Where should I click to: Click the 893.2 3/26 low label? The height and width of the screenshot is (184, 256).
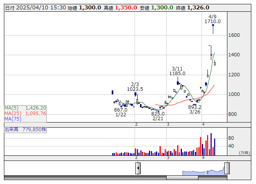[195, 110]
